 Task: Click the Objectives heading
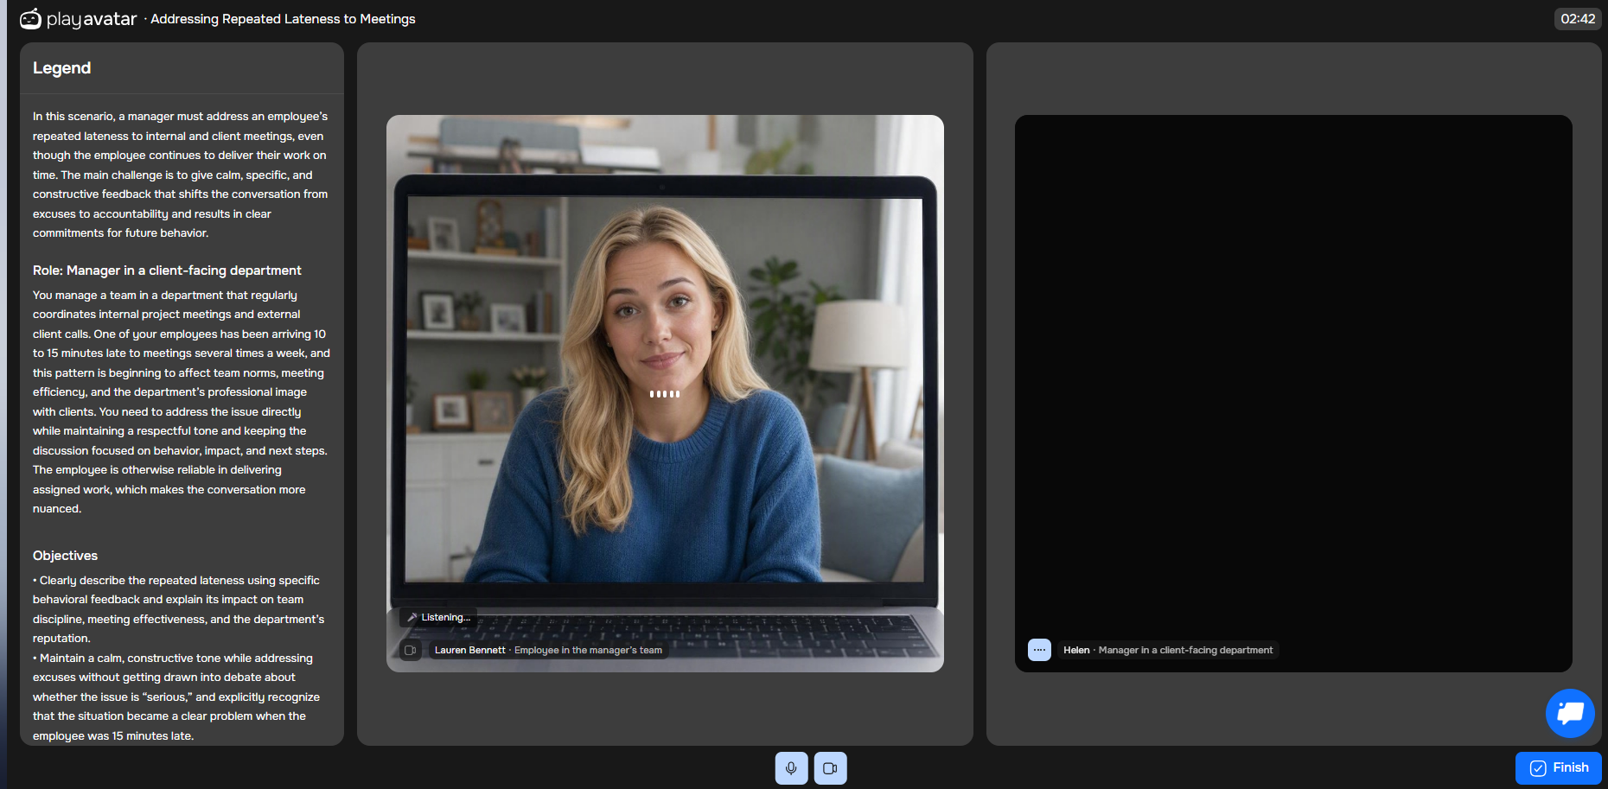tap(65, 556)
